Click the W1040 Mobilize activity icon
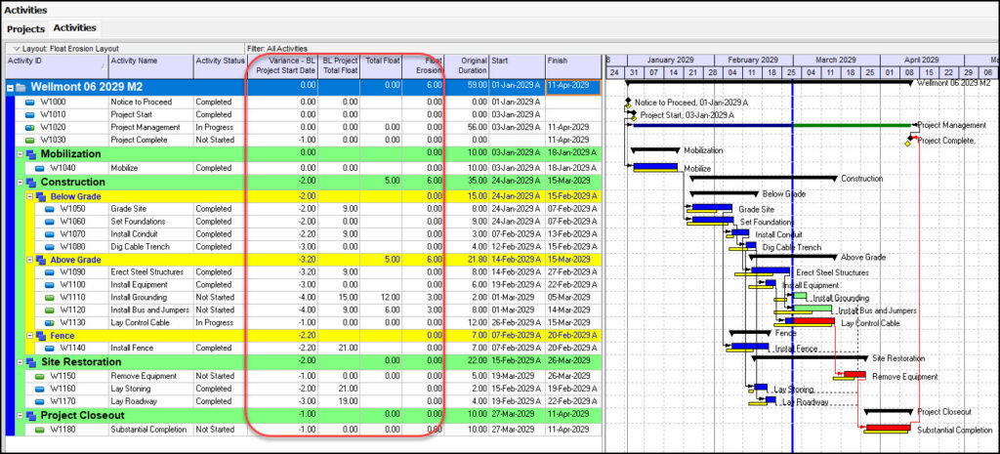The image size is (1000, 454). (39, 168)
